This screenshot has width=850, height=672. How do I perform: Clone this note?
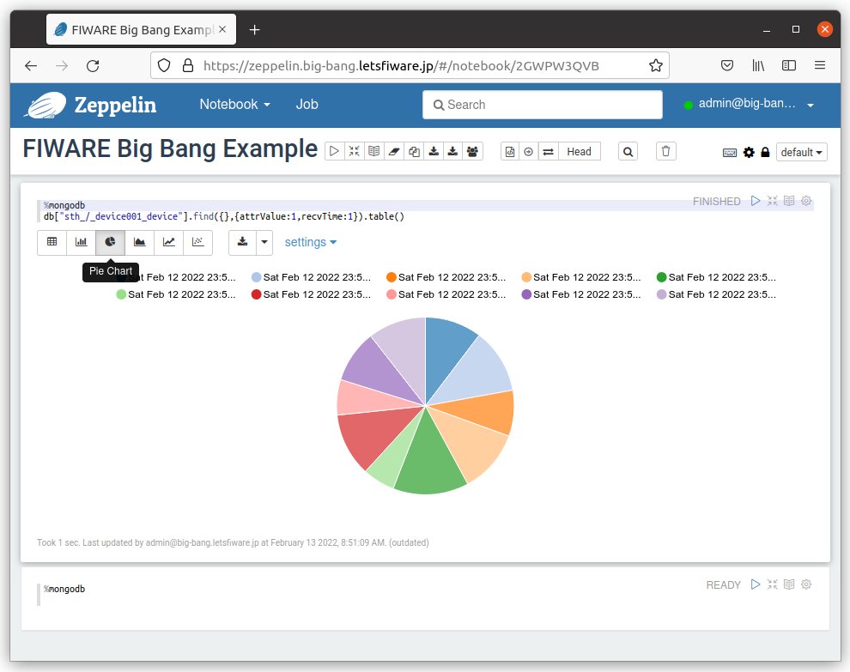coord(414,151)
